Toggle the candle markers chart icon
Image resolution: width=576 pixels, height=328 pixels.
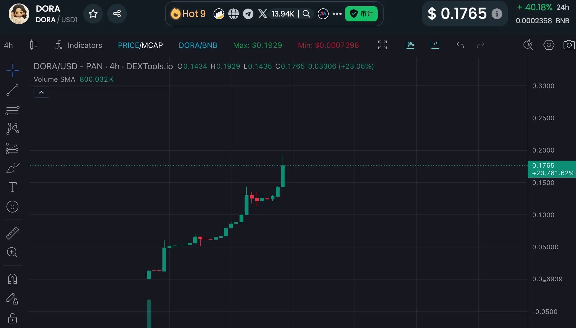click(x=410, y=45)
